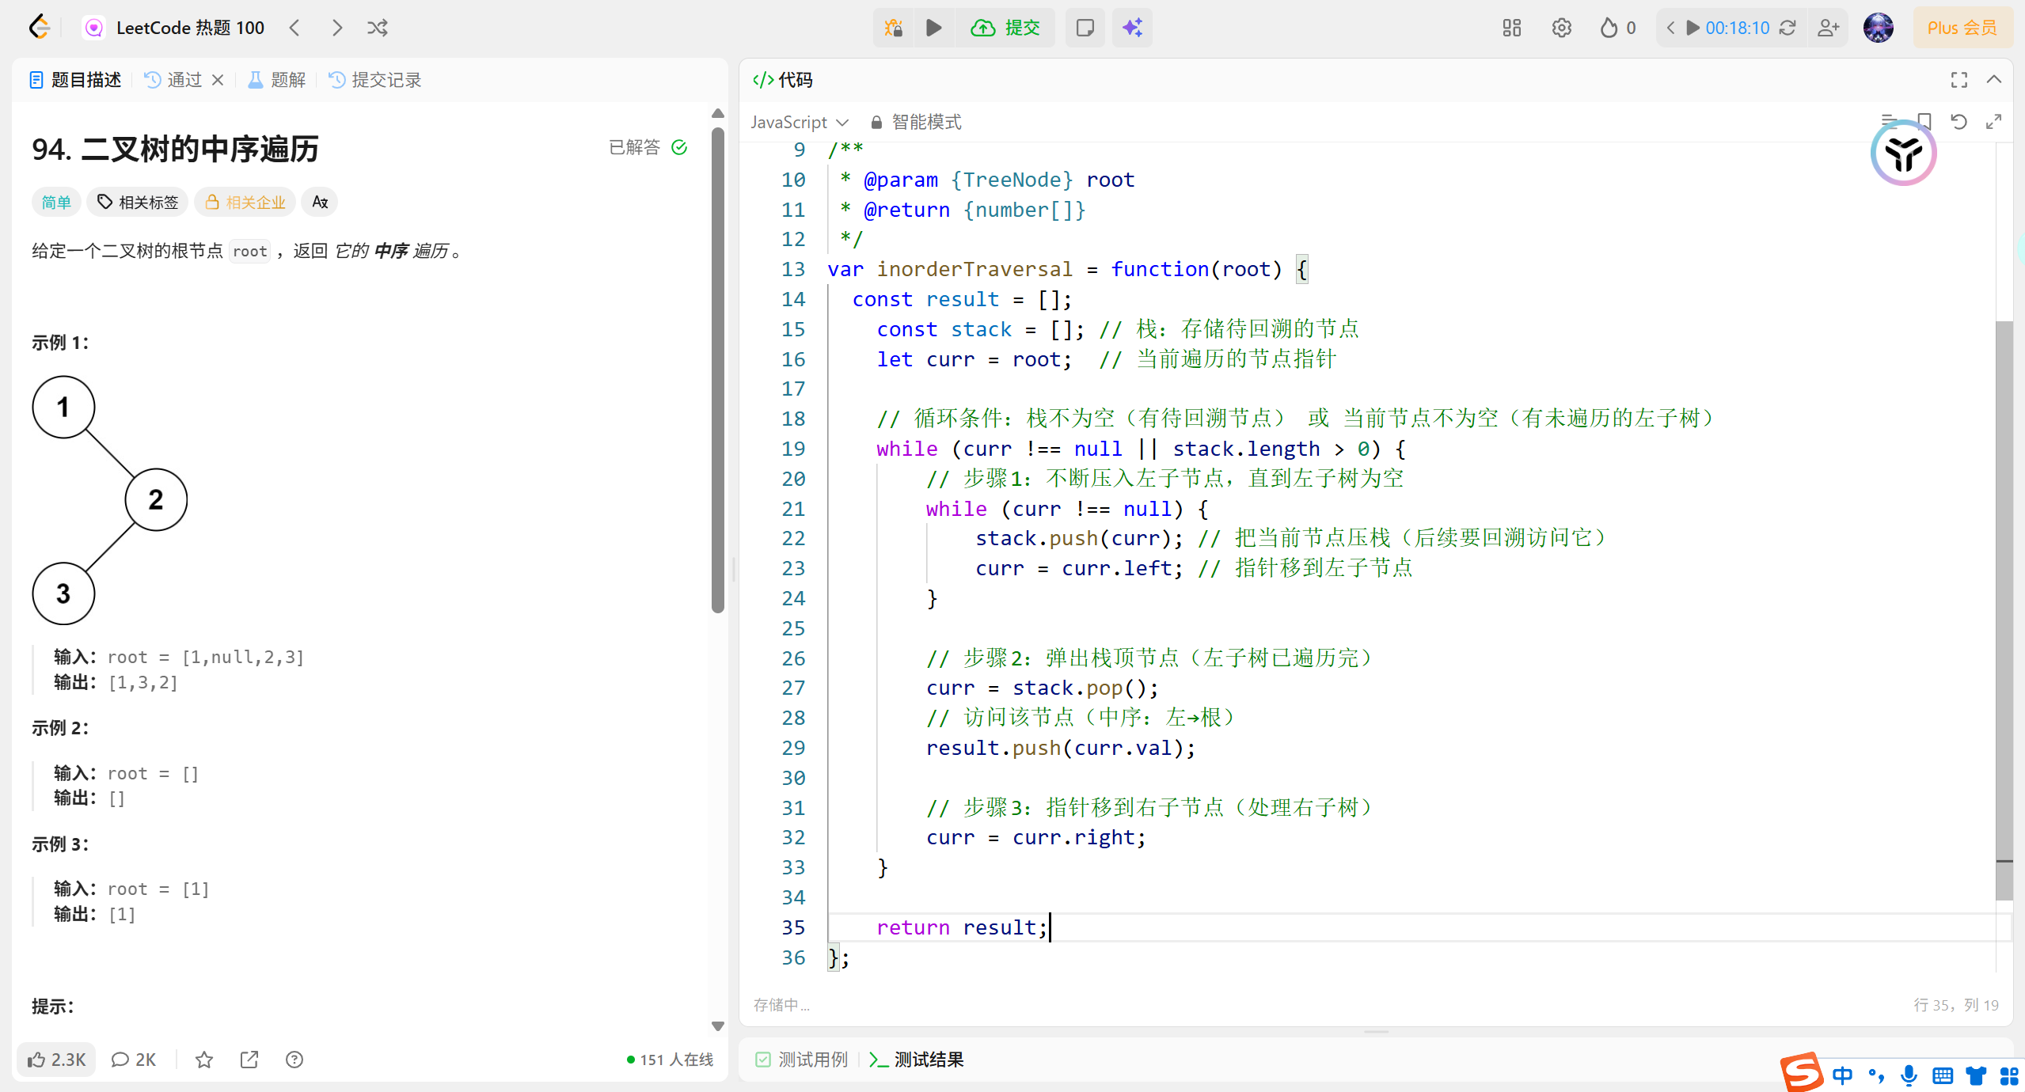The width and height of the screenshot is (2025, 1092).
Task: Click the debug bug icon
Action: pyautogui.click(x=894, y=28)
